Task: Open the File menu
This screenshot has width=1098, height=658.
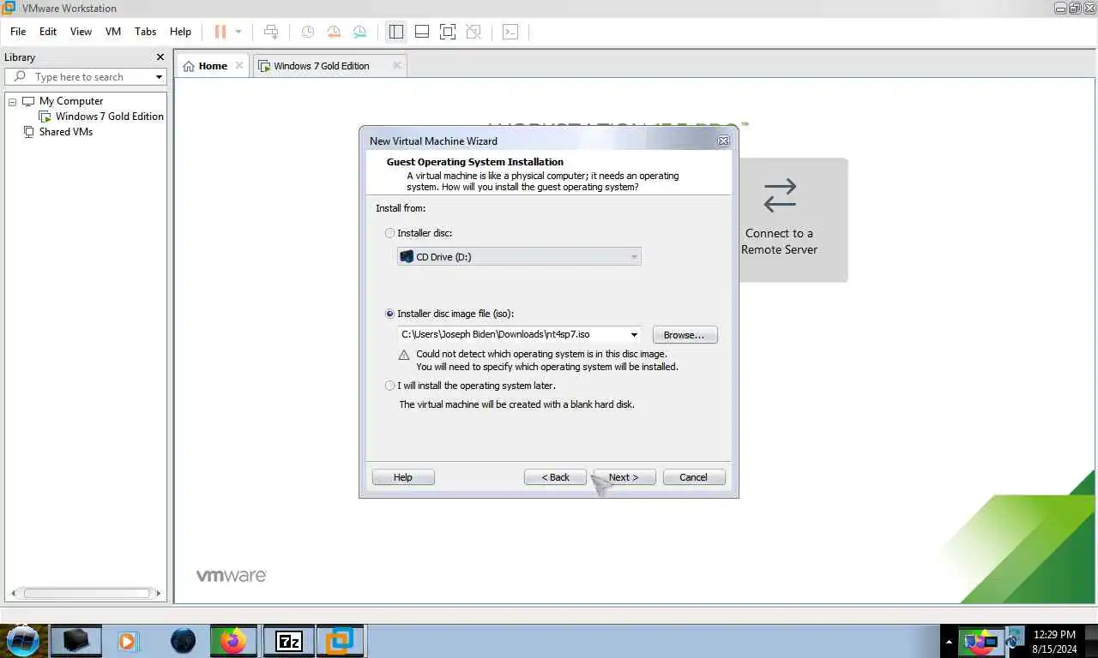Action: tap(18, 32)
